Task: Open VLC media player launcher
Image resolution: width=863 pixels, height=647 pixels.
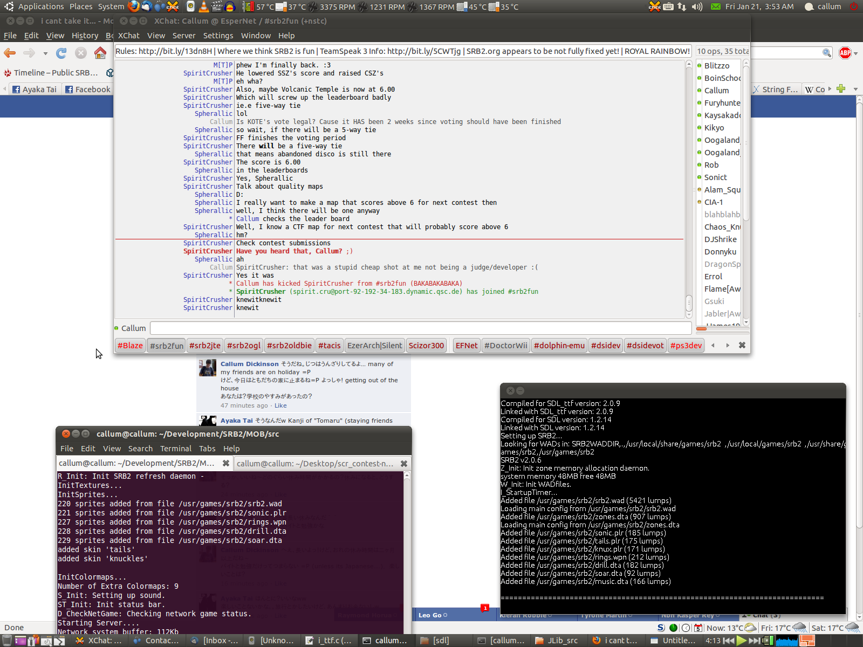Action: point(204,6)
